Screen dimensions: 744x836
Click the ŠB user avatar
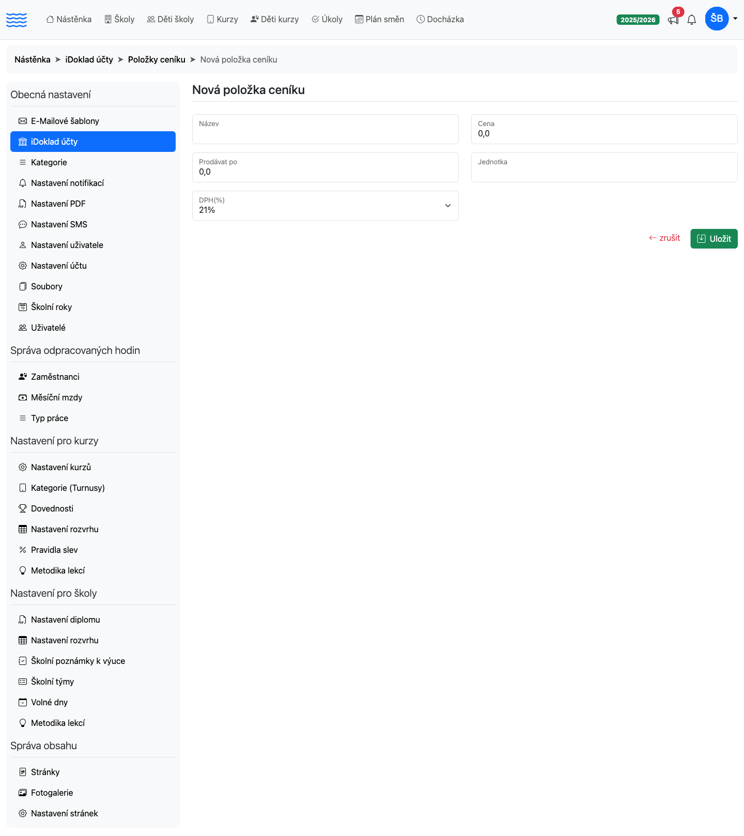point(717,19)
